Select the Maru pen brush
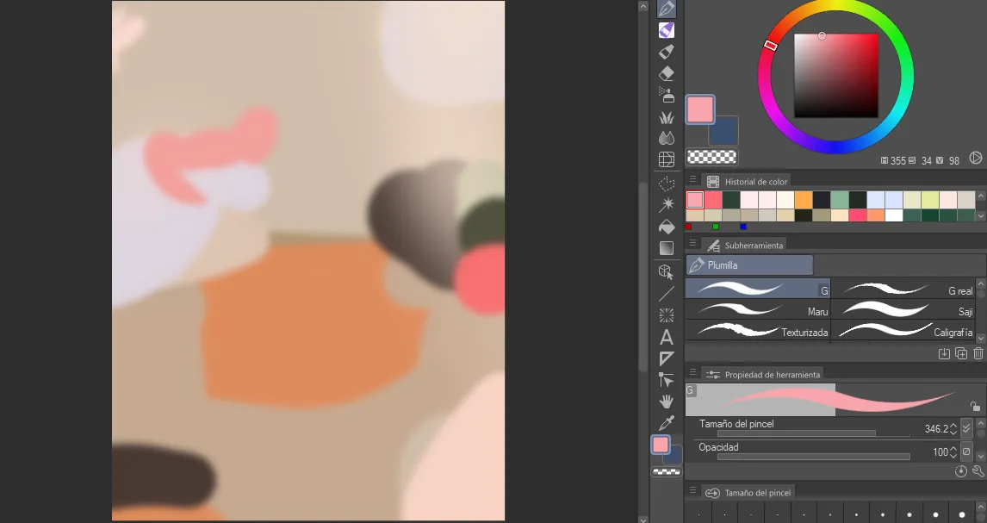The image size is (987, 523). (758, 309)
